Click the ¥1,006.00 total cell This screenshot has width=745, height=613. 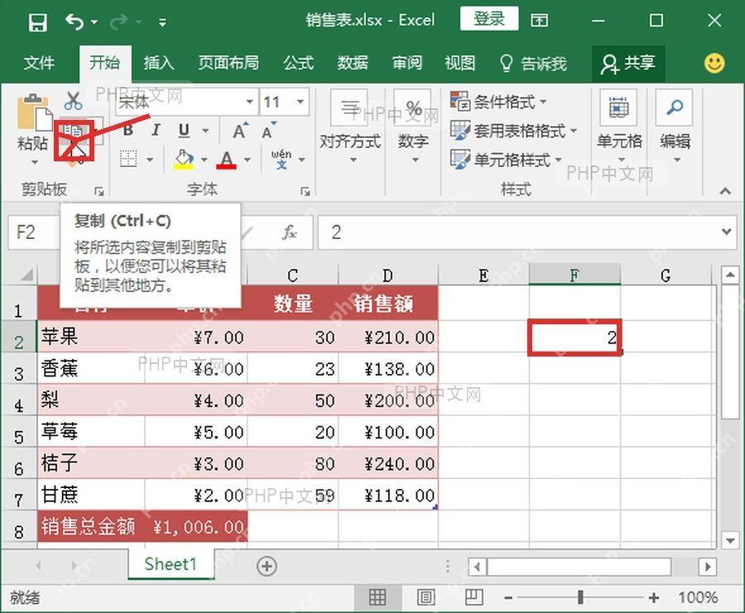[x=196, y=526]
